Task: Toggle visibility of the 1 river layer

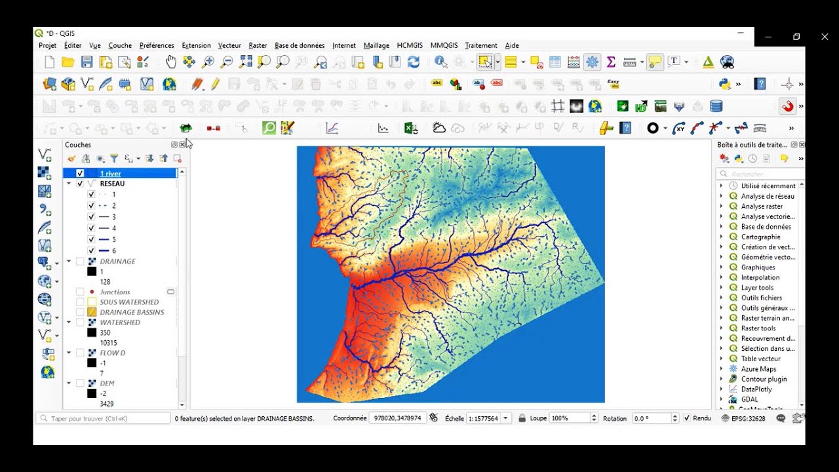Action: pyautogui.click(x=80, y=174)
